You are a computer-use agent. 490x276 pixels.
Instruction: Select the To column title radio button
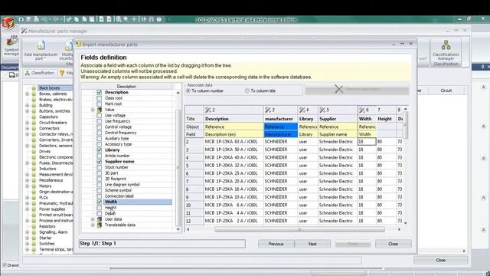pos(247,90)
